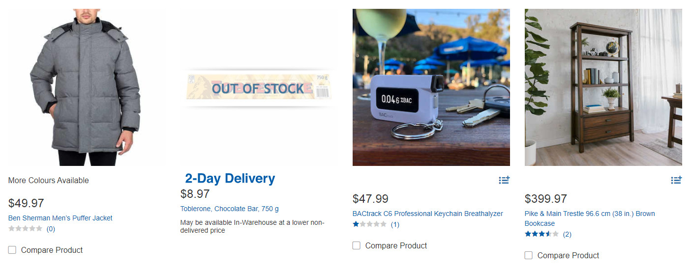Open BACtrack C6 Professional Keychain Breathalyzer link
This screenshot has width=692, height=270.
(x=428, y=214)
